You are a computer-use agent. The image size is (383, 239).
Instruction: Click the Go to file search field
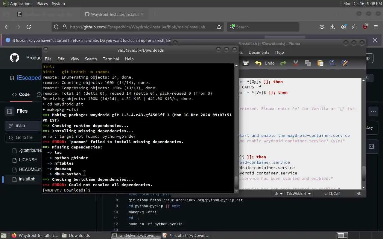[x=24, y=137]
